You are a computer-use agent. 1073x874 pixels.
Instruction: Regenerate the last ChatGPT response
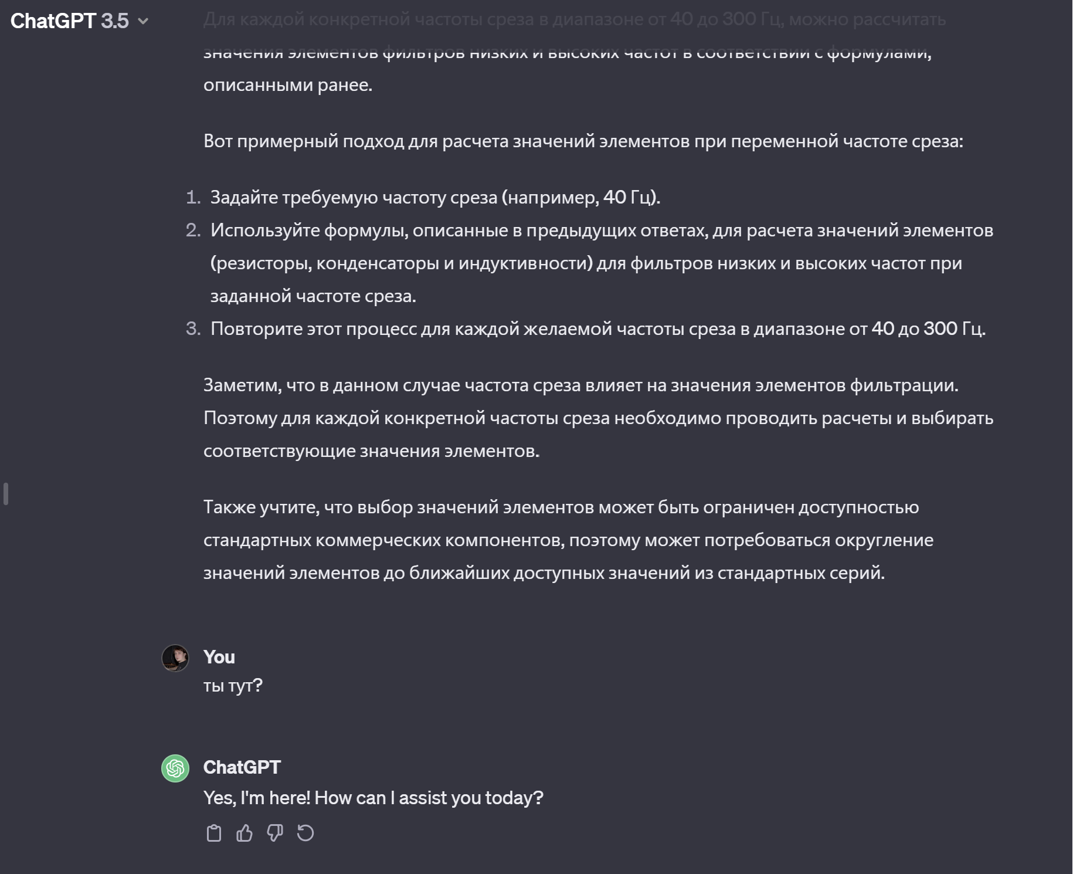[305, 833]
